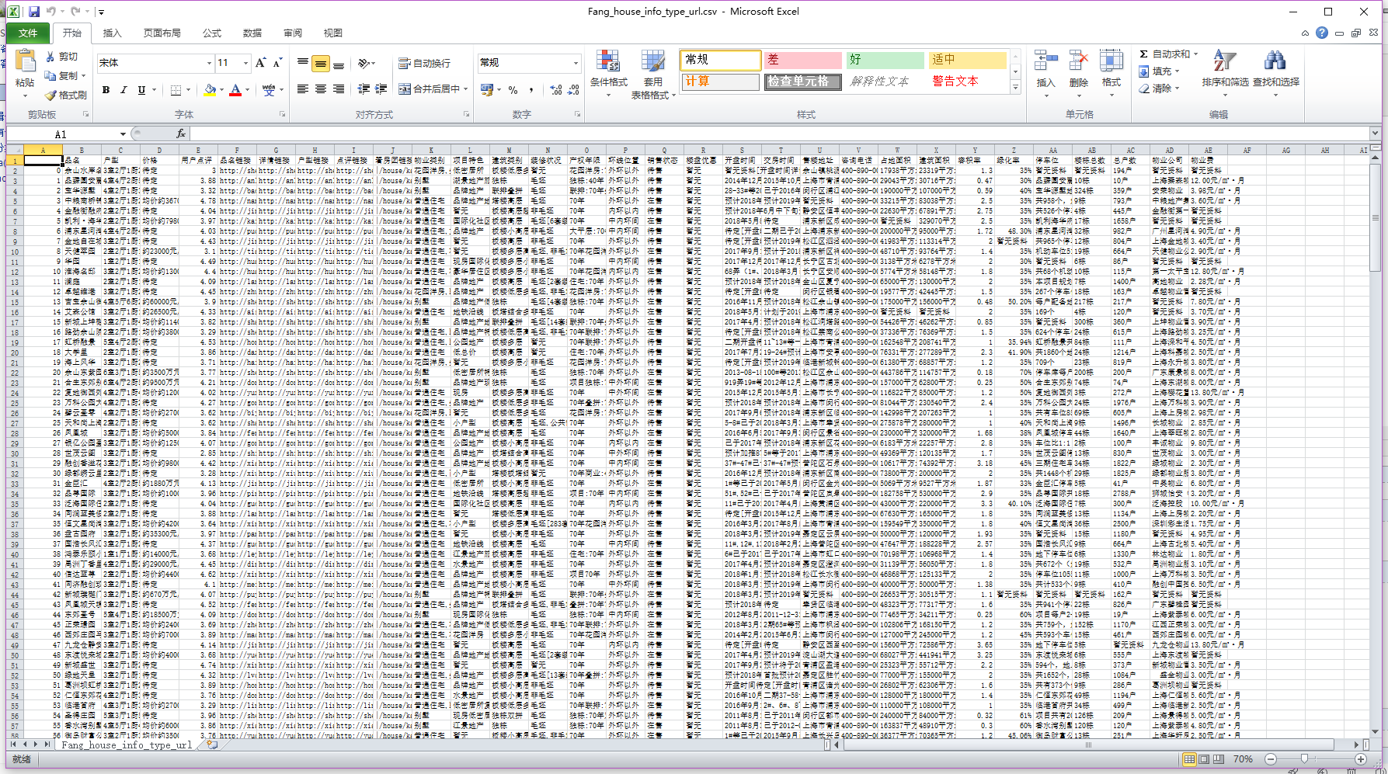The image size is (1388, 774).
Task: Apply the Good (好) cell style
Action: pos(885,60)
